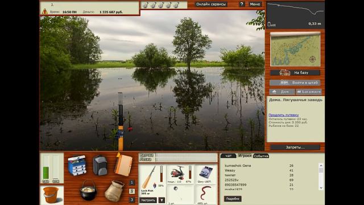Click the money amount 1 335 687 руб.
The width and height of the screenshot is (364, 205).
pos(111,12)
